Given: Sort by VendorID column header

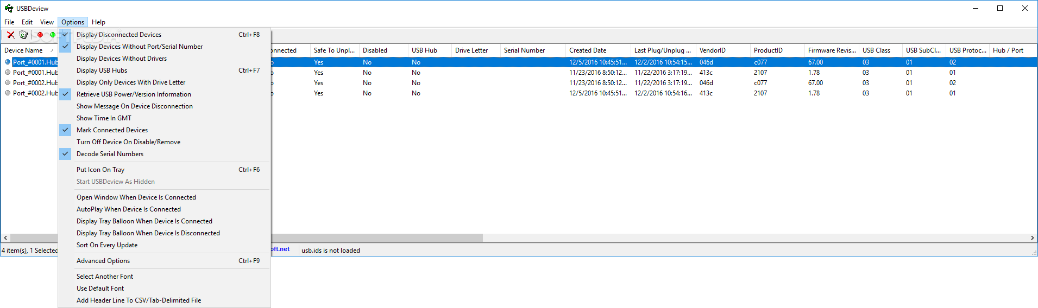Looking at the screenshot, I should coord(723,50).
